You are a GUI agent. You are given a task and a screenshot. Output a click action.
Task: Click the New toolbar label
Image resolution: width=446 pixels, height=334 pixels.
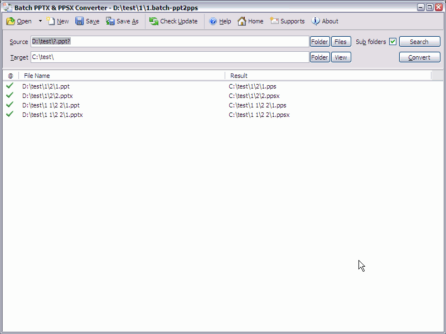click(x=62, y=21)
